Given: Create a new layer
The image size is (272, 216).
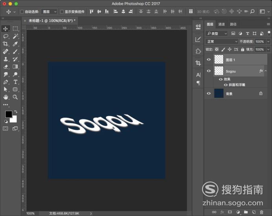Looking at the screenshot, I should point(254,212).
